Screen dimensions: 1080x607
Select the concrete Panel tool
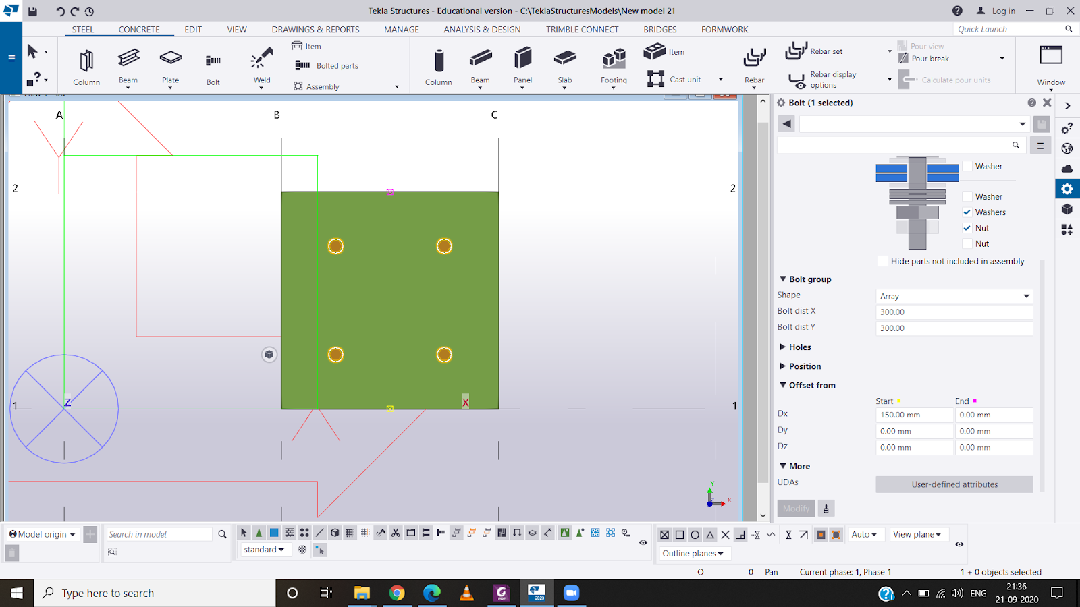[x=522, y=66]
